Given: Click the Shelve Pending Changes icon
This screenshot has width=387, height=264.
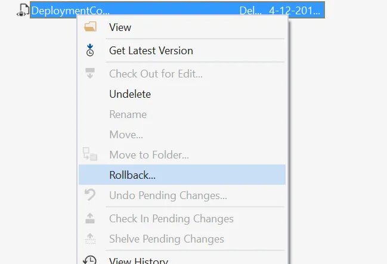Looking at the screenshot, I should [x=90, y=239].
